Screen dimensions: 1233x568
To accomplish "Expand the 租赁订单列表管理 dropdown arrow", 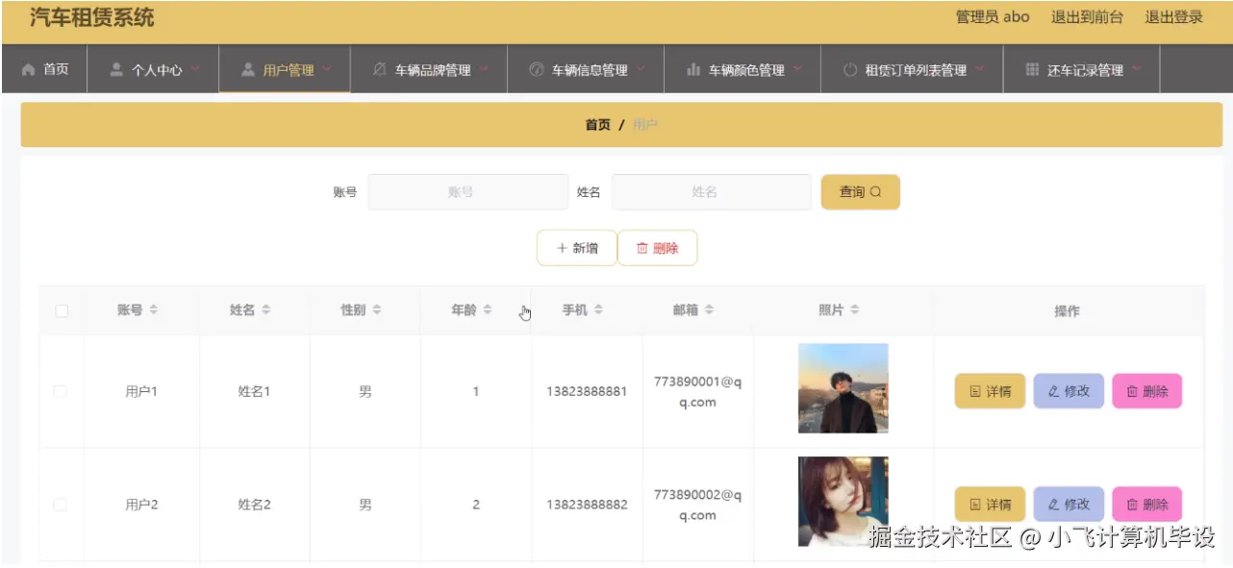I will click(x=980, y=69).
